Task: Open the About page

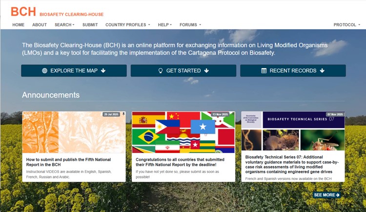Action: 40,25
